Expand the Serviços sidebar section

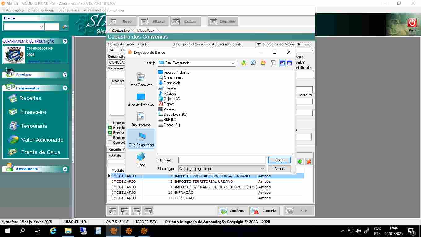click(65, 75)
